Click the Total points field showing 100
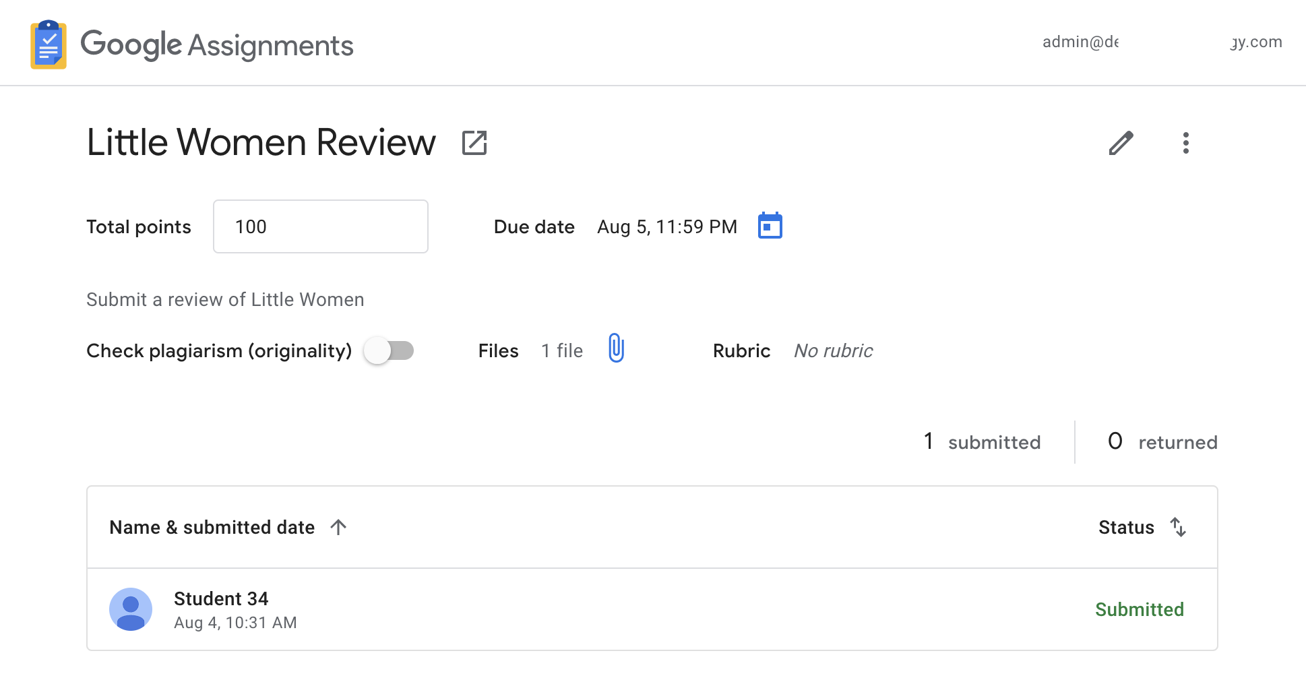Viewport: 1306px width, 678px height. point(320,226)
